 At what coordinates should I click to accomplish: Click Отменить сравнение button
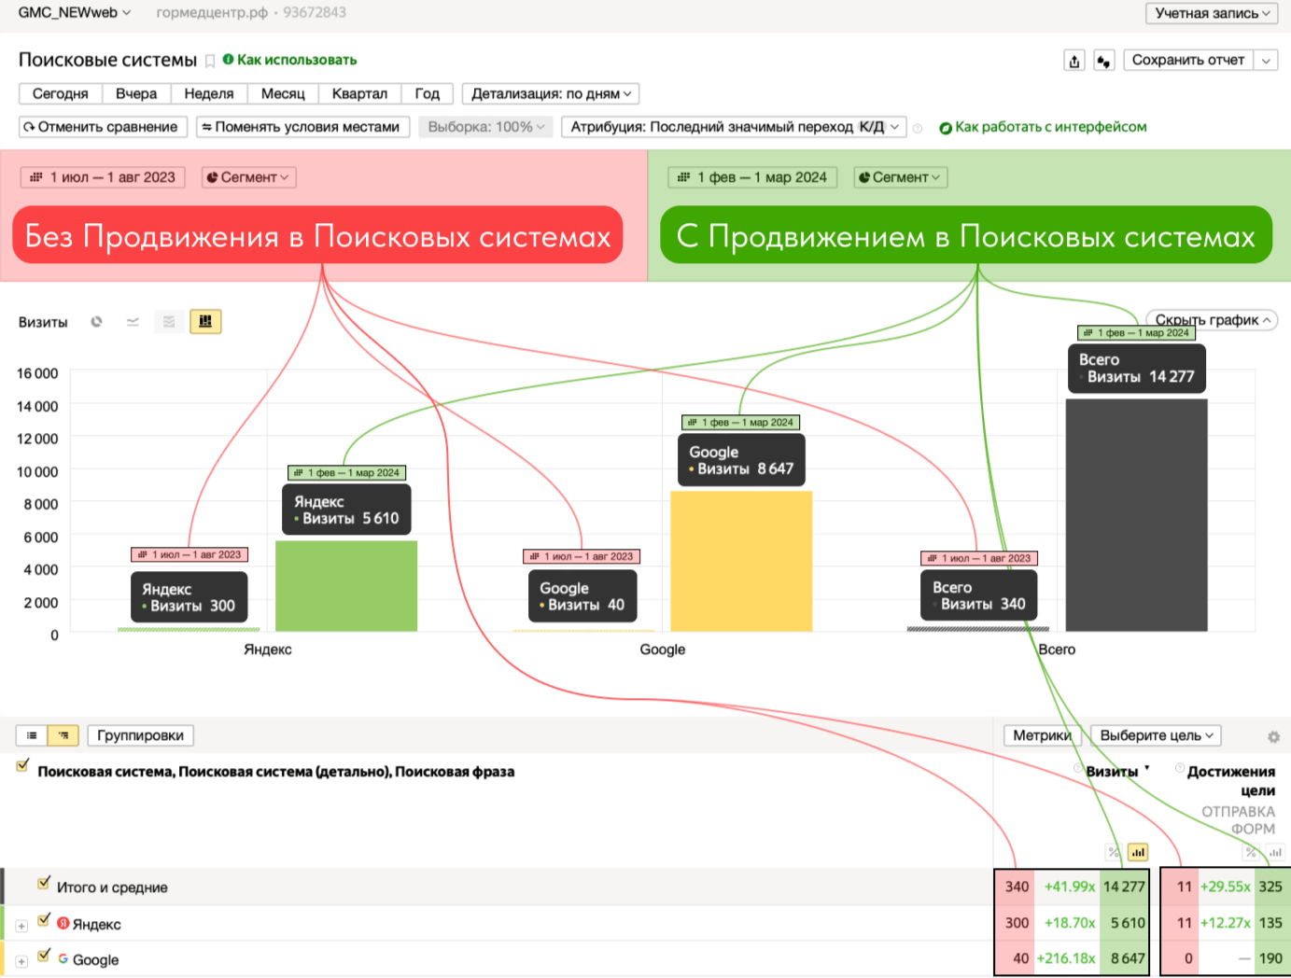[101, 127]
